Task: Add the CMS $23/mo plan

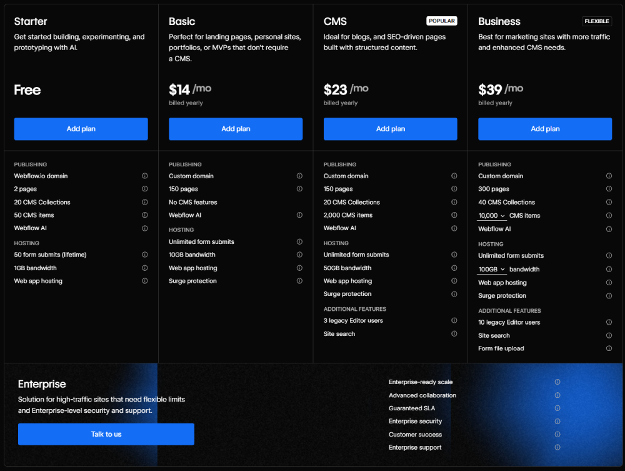Action: [390, 129]
